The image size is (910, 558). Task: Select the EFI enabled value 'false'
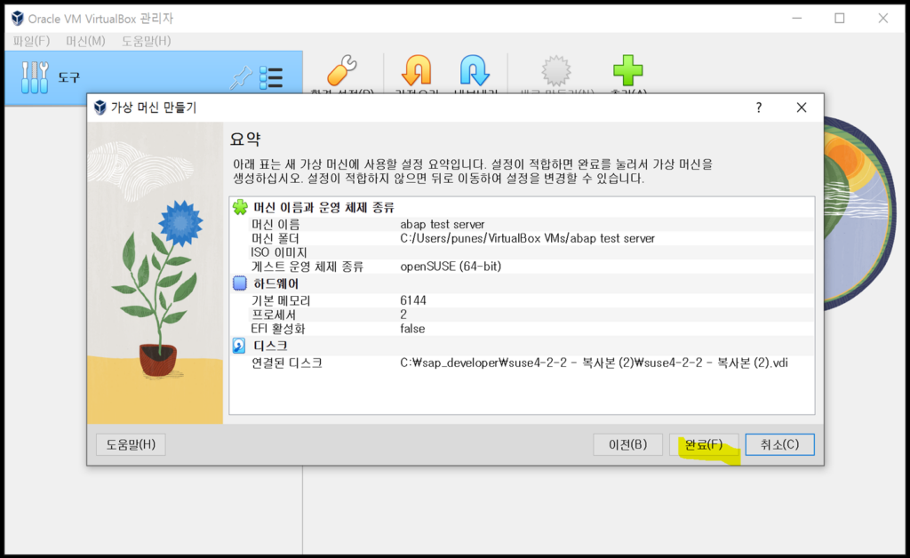click(412, 328)
